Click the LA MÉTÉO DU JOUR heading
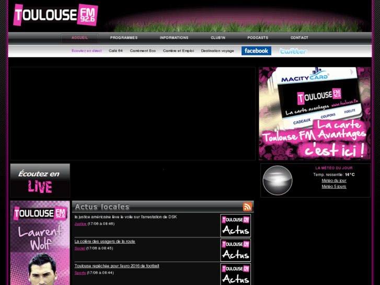This screenshot has height=285, width=380. point(333,168)
